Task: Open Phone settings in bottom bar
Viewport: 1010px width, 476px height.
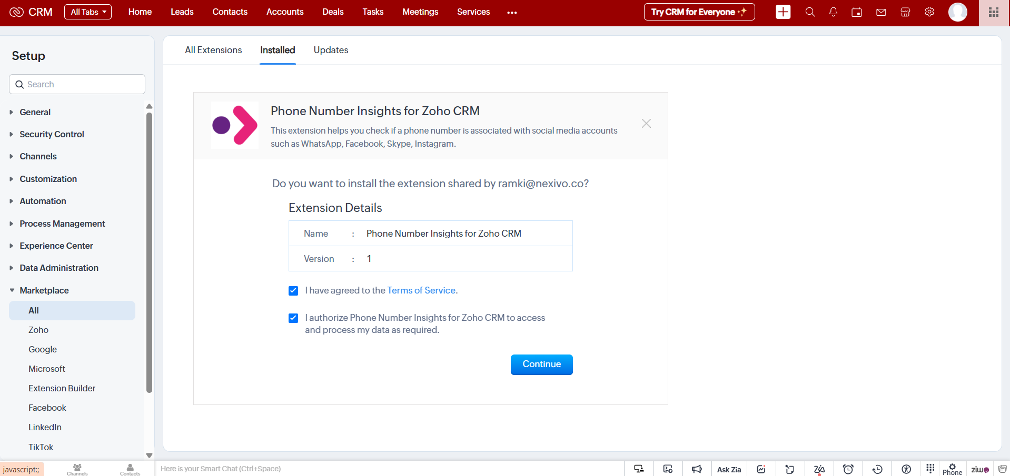Action: coord(952,469)
